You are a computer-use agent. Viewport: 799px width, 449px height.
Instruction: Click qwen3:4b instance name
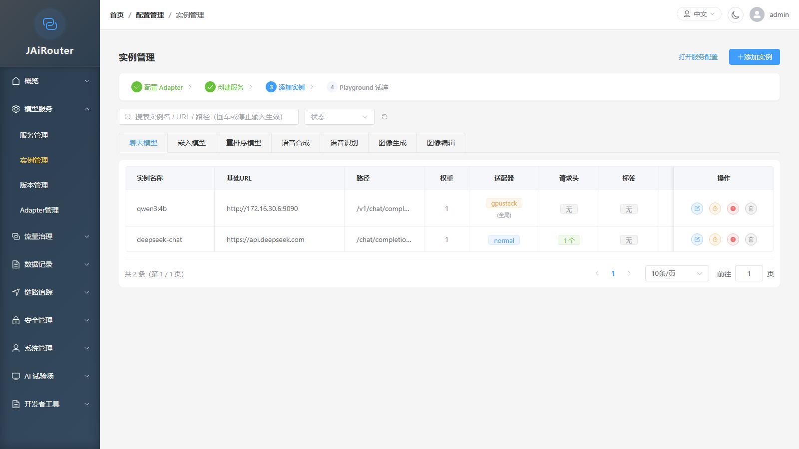tap(152, 209)
